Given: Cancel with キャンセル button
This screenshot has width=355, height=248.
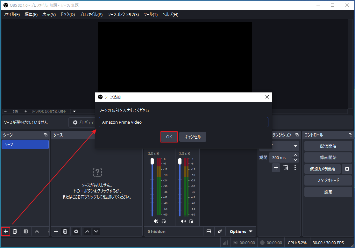Looking at the screenshot, I should (193, 137).
